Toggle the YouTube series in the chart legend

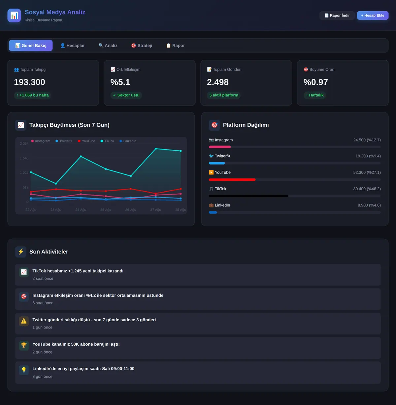click(x=86, y=141)
